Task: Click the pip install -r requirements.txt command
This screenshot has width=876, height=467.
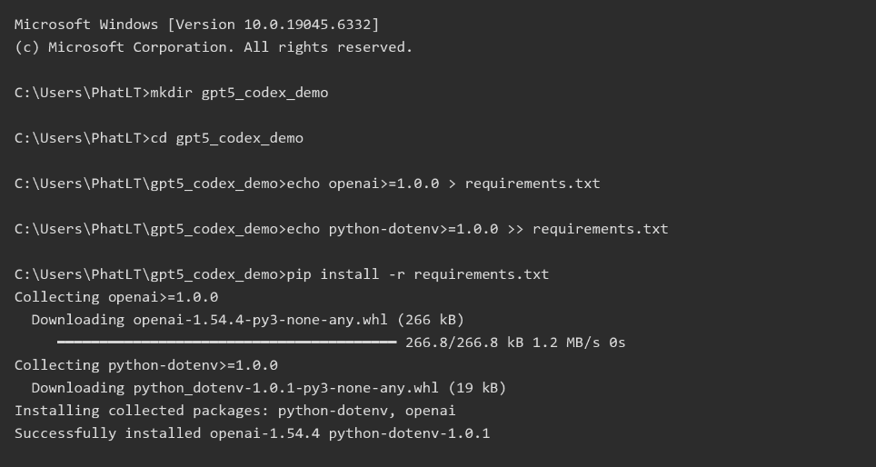Action: (x=418, y=274)
